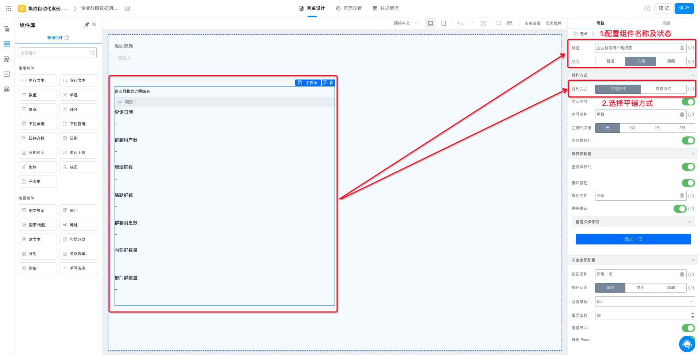698x355 pixels.
Task: Toggle the 显示序号 switch
Action: [x=689, y=102]
